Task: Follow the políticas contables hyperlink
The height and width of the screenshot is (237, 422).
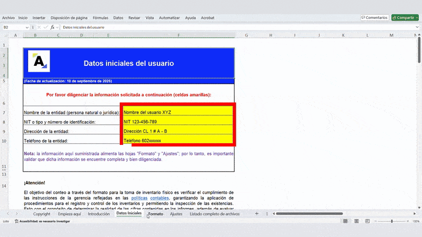Action: coord(150,198)
